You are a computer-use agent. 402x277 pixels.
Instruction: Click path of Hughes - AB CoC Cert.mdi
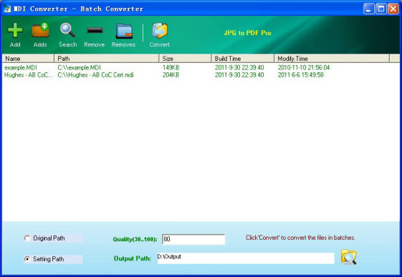pos(95,75)
